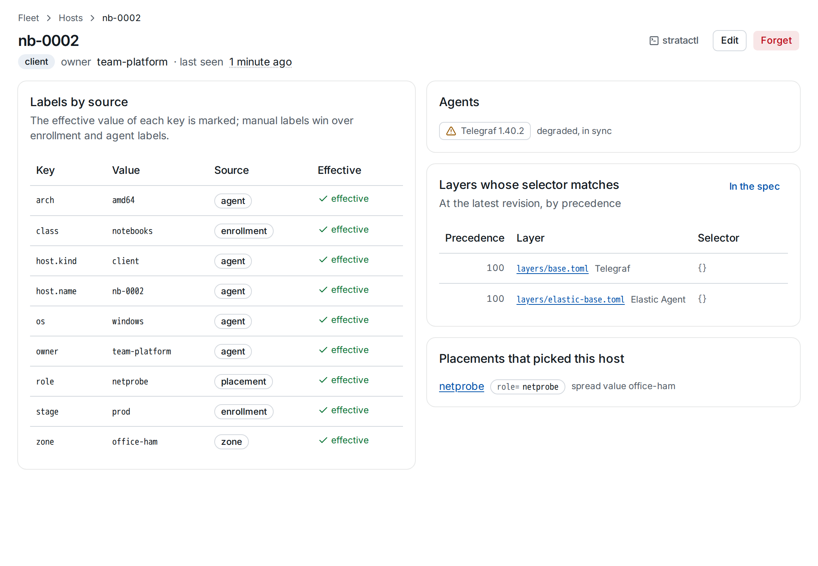Click the team-platform owner in header
The width and height of the screenshot is (818, 566).
[x=132, y=62]
